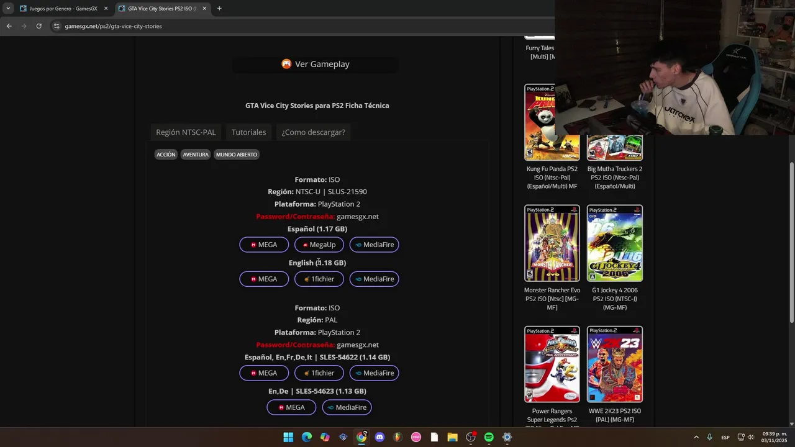
Task: Select the MUNDO ABIERTO genre tag
Action: [237, 155]
